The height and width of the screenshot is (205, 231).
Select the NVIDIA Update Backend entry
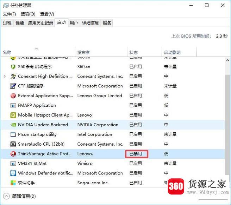(x=43, y=125)
